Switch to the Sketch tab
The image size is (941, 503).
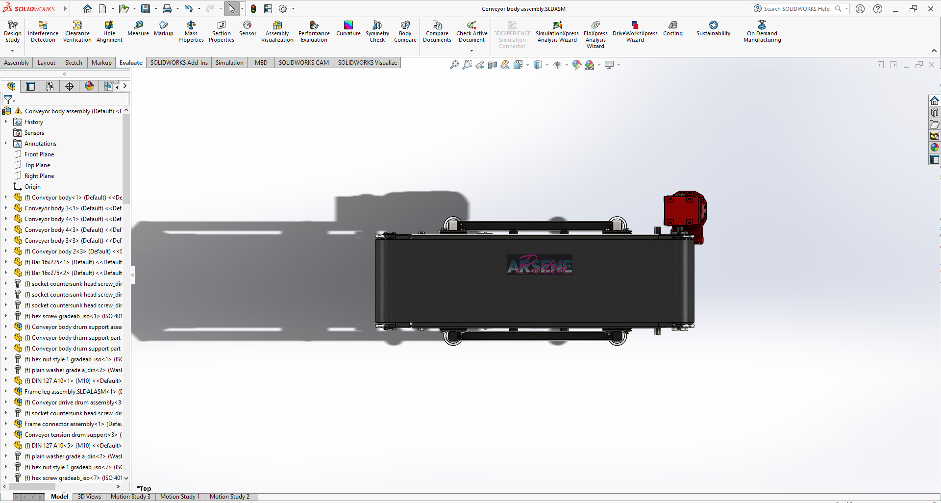(74, 63)
